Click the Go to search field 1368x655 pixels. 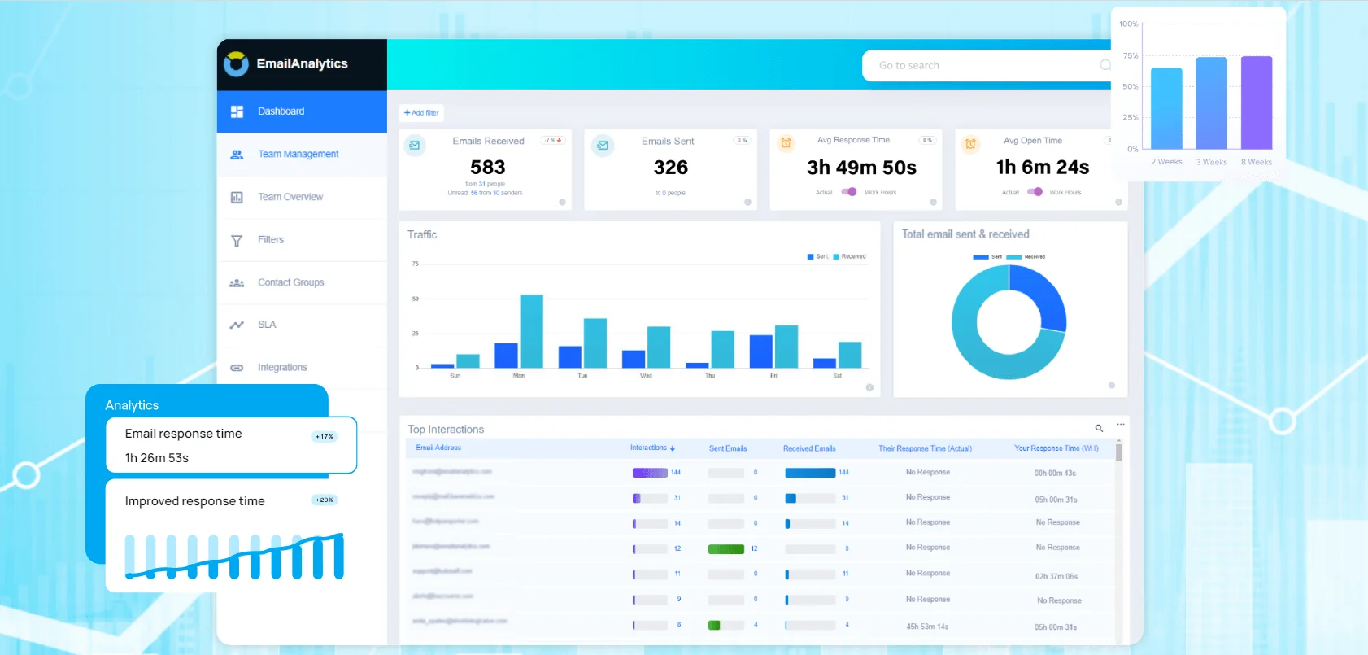988,65
